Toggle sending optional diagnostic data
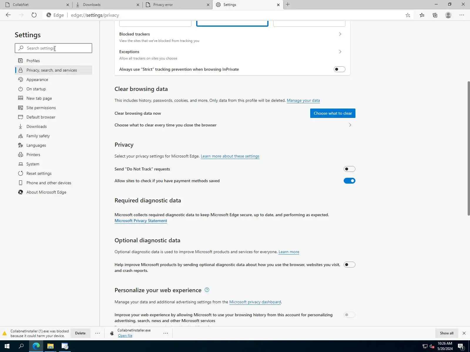The height and width of the screenshot is (352, 470). [350, 265]
